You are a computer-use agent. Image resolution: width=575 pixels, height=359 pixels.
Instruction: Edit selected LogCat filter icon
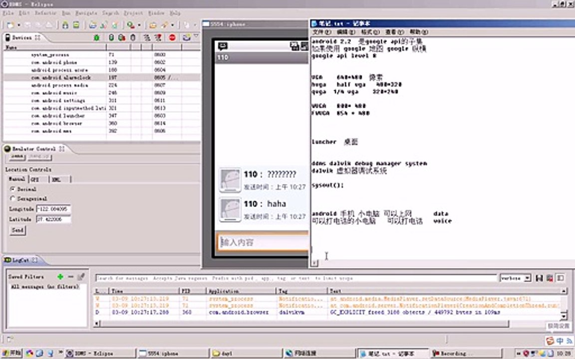81,277
